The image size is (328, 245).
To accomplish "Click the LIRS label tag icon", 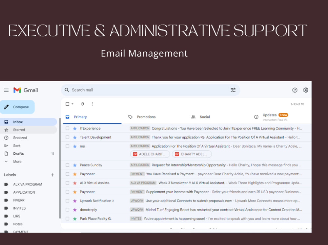I will click(x=6, y=216).
